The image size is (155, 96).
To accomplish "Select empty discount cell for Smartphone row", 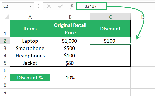I will (x=111, y=48).
